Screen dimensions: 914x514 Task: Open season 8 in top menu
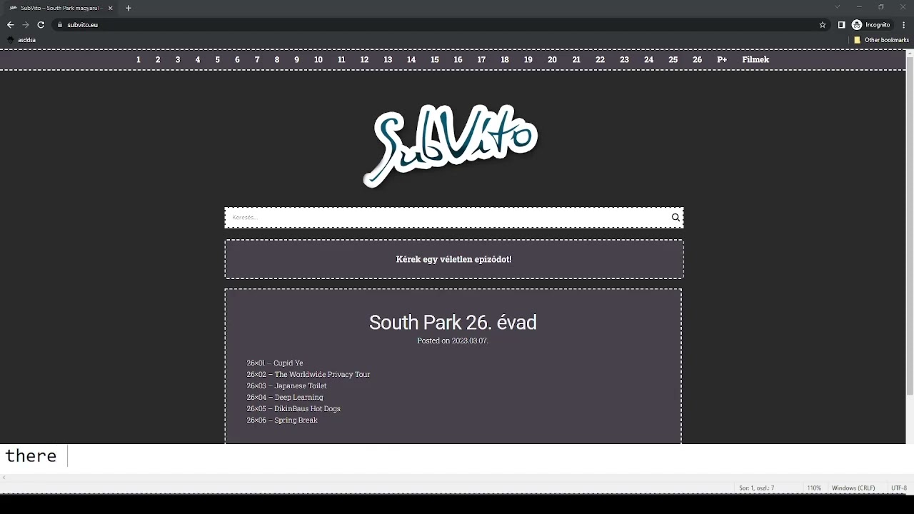[x=277, y=59]
